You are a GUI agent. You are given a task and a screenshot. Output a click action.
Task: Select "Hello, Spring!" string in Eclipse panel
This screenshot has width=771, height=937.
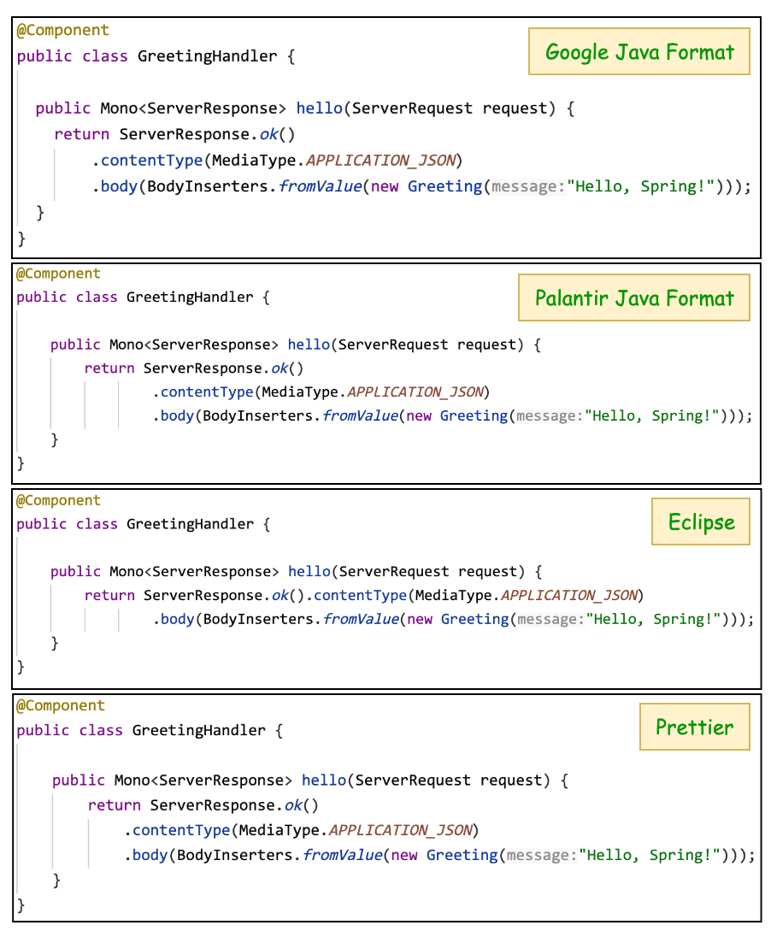[x=653, y=619]
